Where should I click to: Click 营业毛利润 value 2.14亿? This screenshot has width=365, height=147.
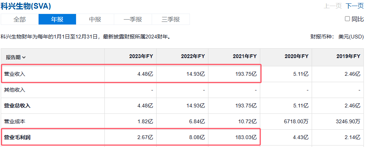click(352, 137)
